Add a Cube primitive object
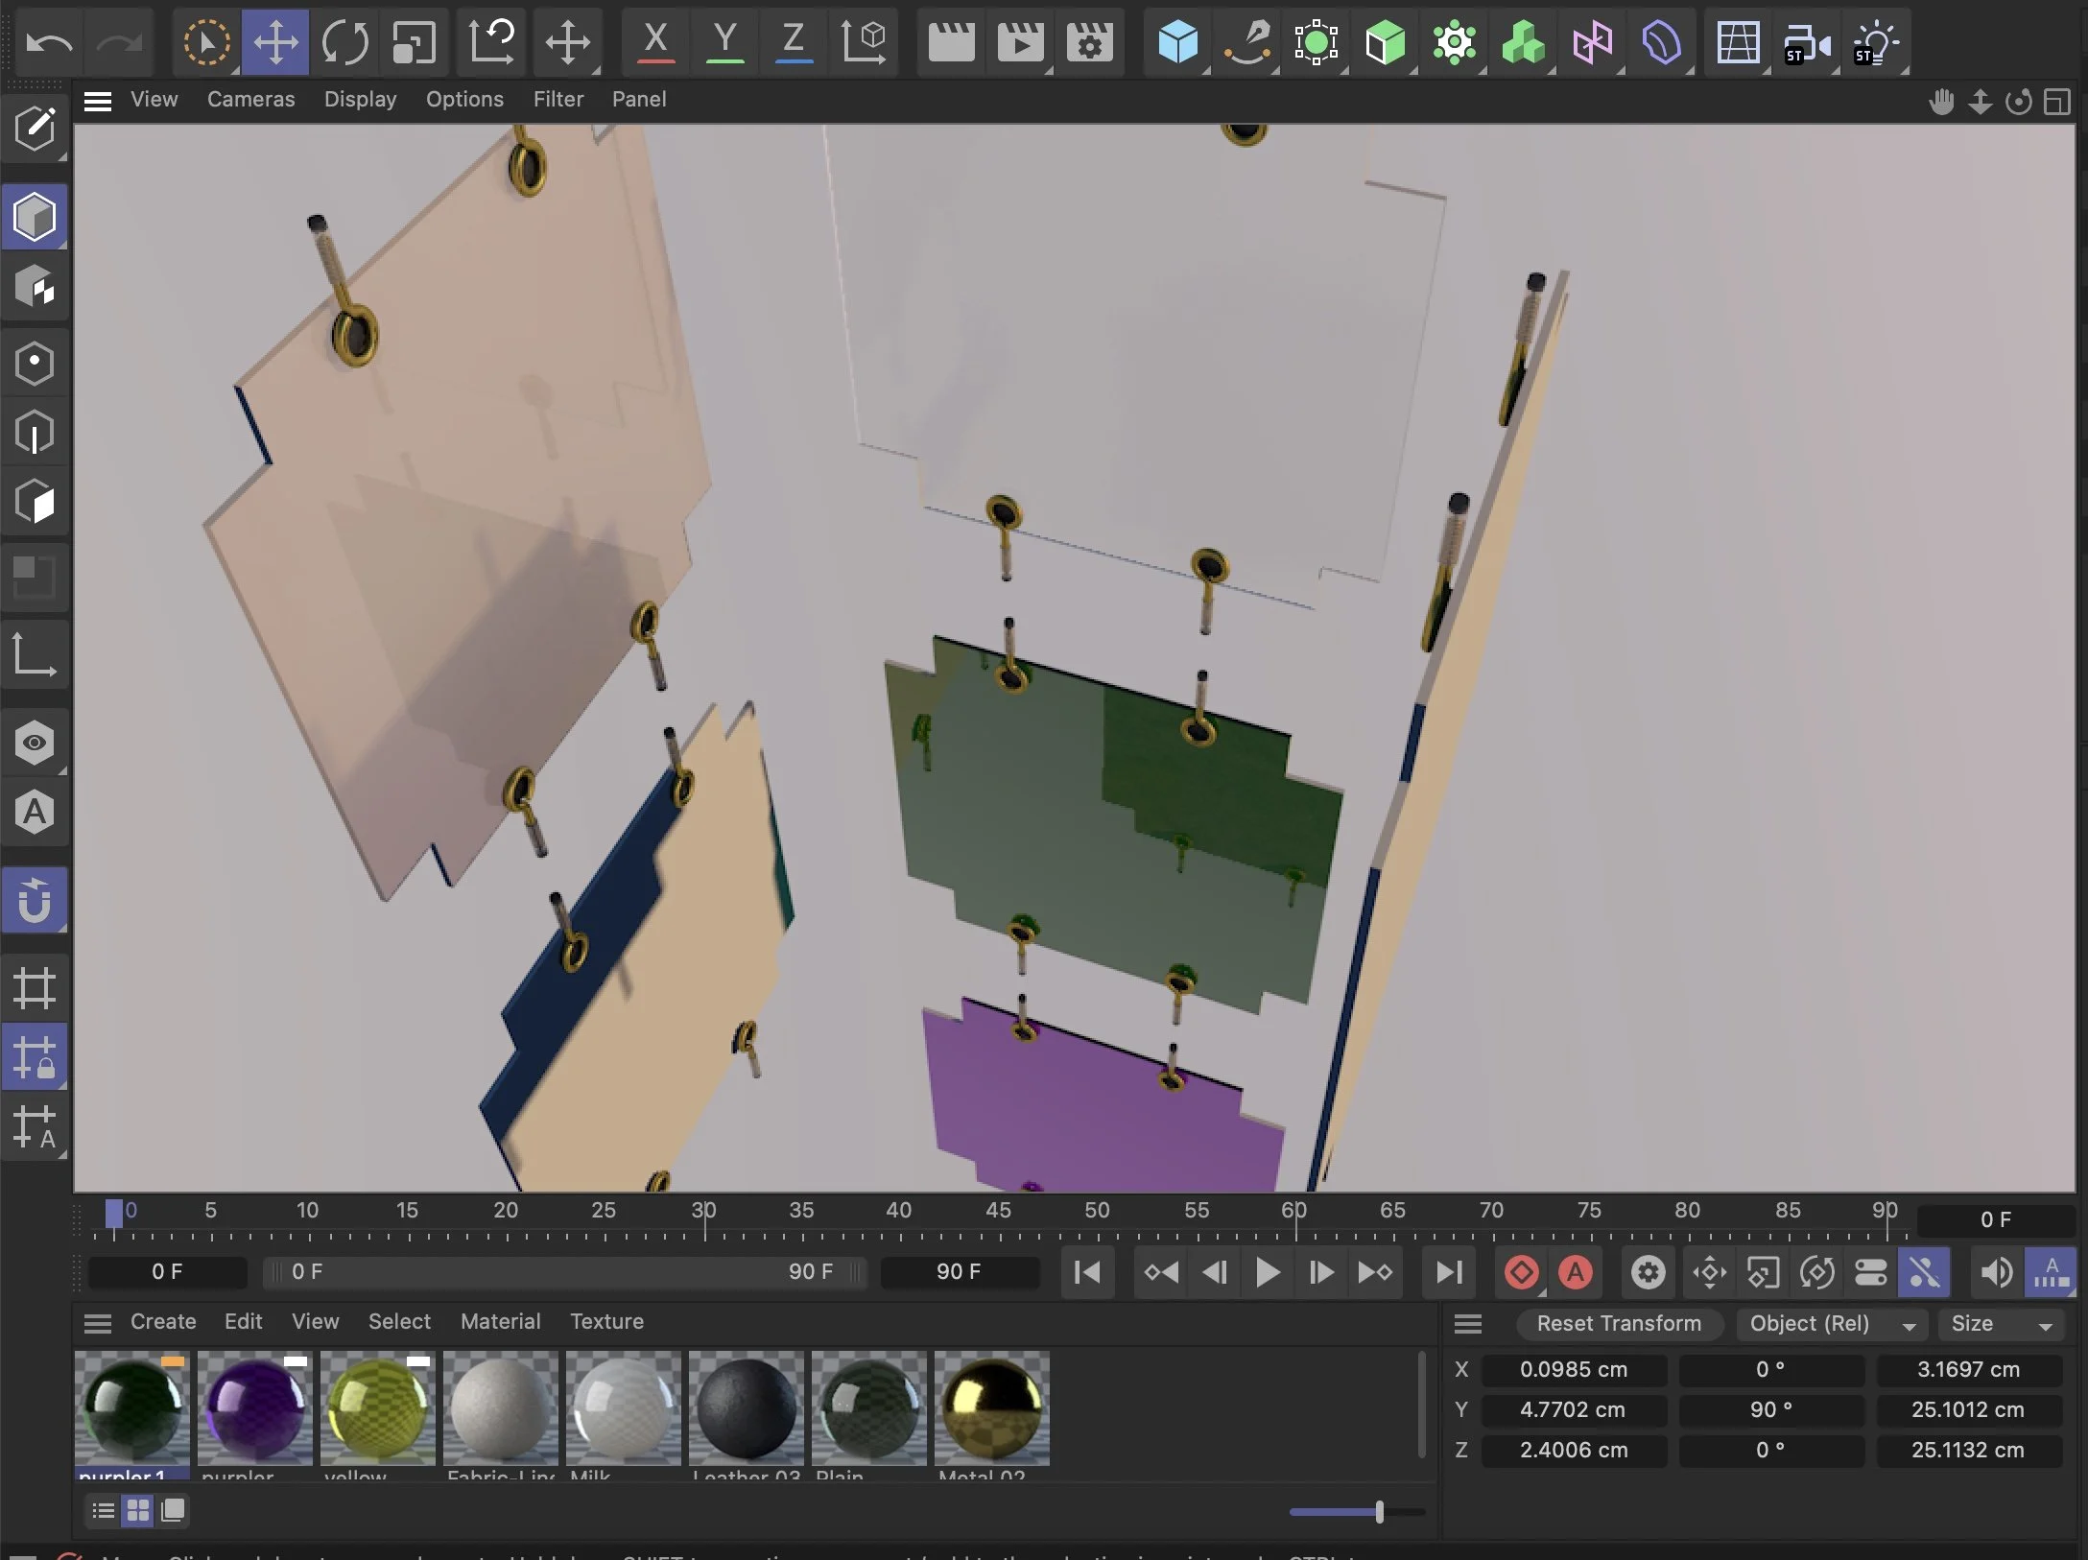The image size is (2088, 1560). point(1177,42)
